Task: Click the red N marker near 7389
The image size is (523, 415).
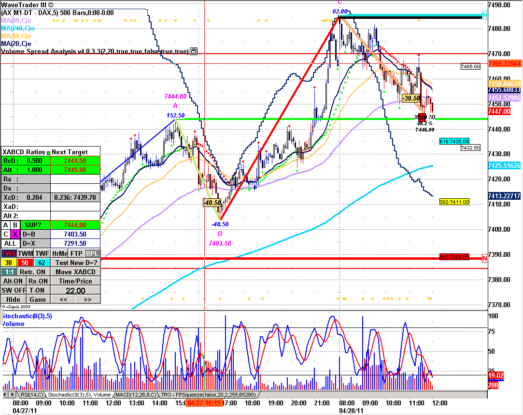Action: coord(484,258)
